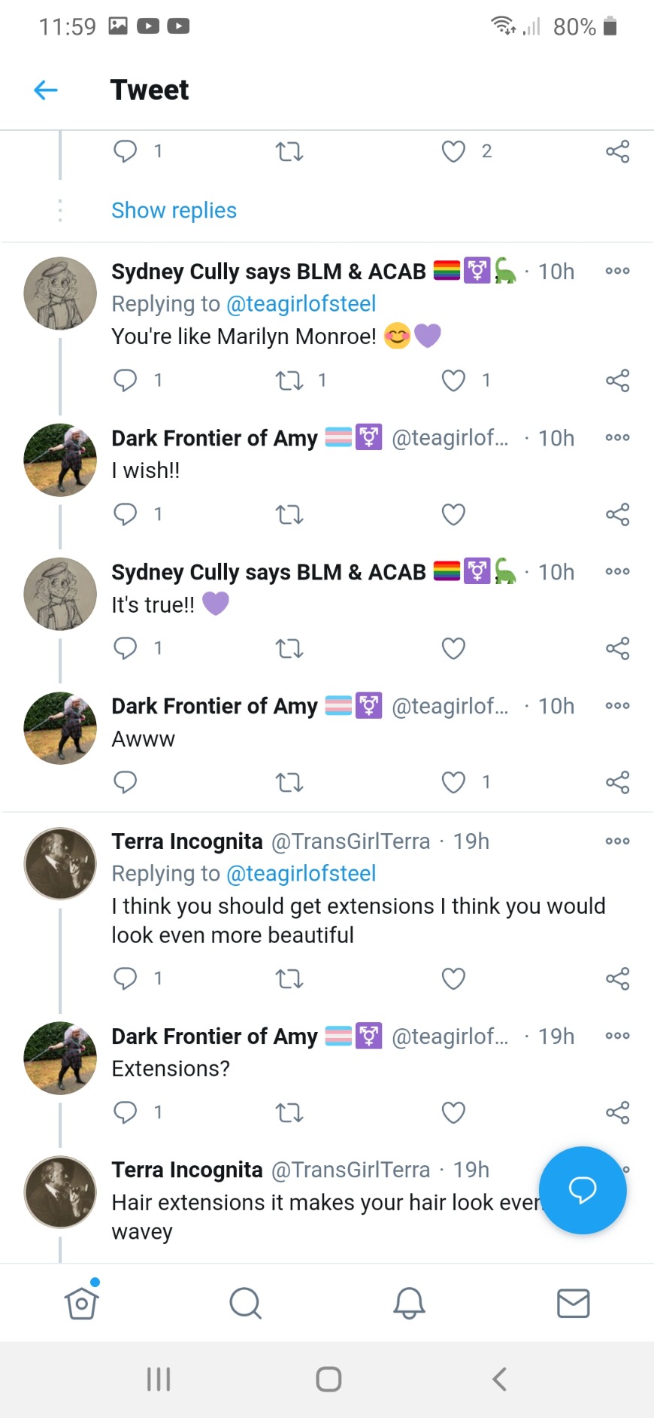Open the Home tab in bottom bar
654x1418 pixels.
pos(81,1303)
